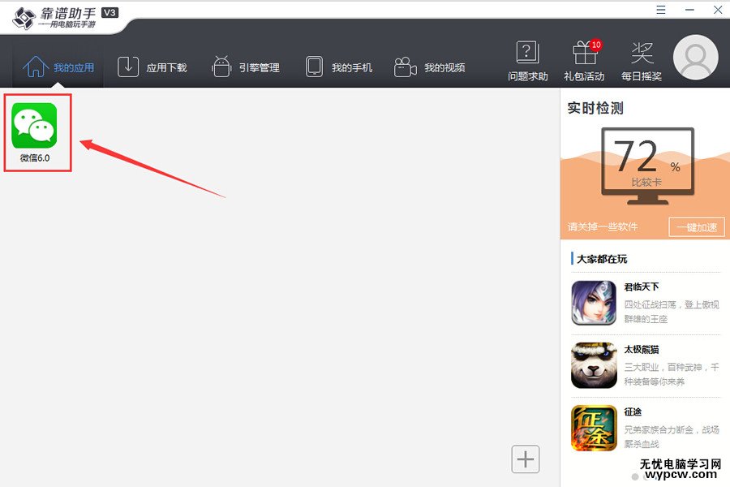Image resolution: width=730 pixels, height=487 pixels.
Task: Click the plus add-app button
Action: pos(525,459)
